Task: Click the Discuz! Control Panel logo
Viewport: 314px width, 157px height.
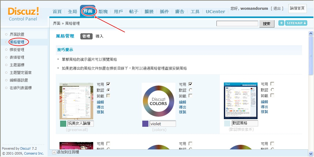Action: [x=23, y=14]
